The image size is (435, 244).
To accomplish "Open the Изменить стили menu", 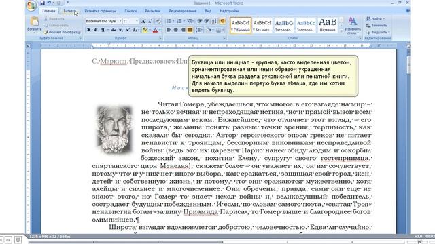I will (x=353, y=26).
